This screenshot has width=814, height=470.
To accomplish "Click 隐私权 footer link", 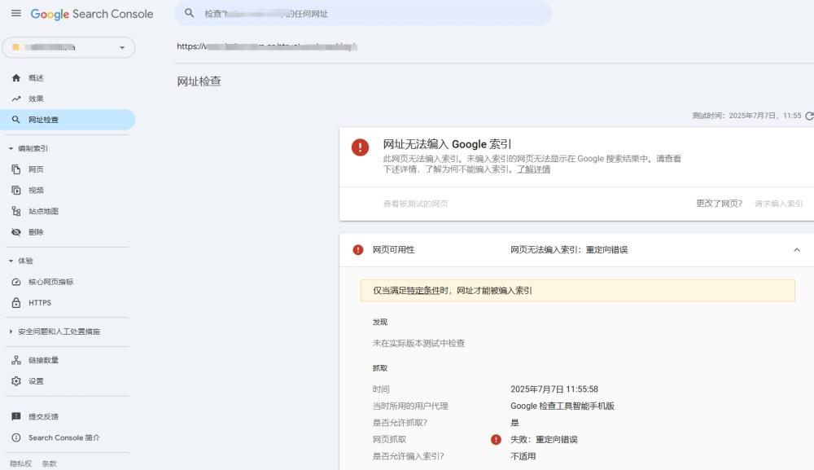I will (21, 463).
